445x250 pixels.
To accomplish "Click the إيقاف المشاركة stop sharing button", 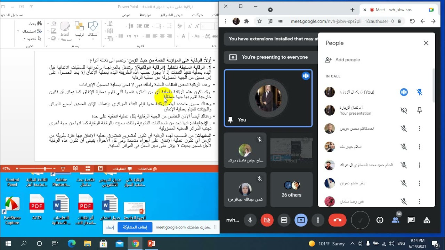I will tap(135, 227).
